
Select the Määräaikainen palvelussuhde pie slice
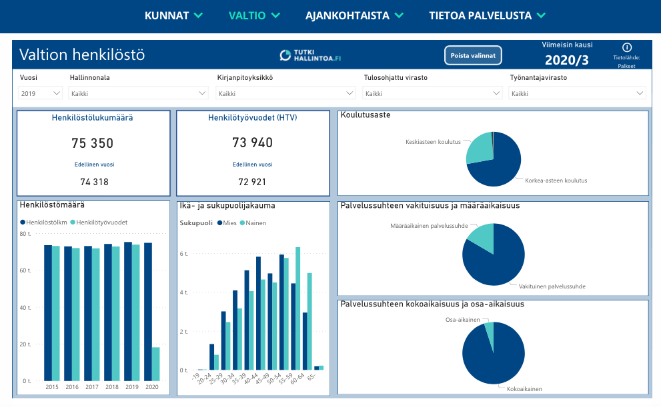(x=483, y=236)
